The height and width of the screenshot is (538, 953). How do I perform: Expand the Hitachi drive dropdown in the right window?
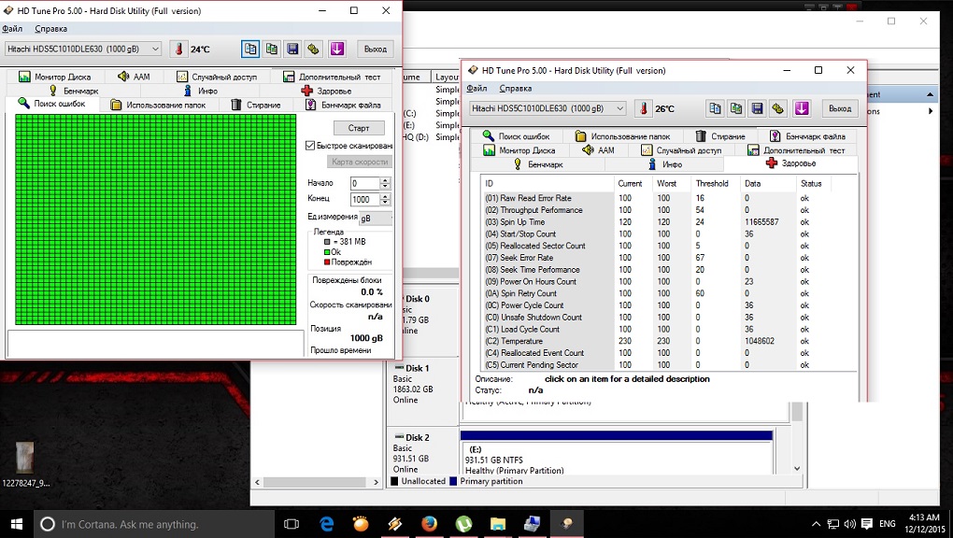click(x=619, y=108)
